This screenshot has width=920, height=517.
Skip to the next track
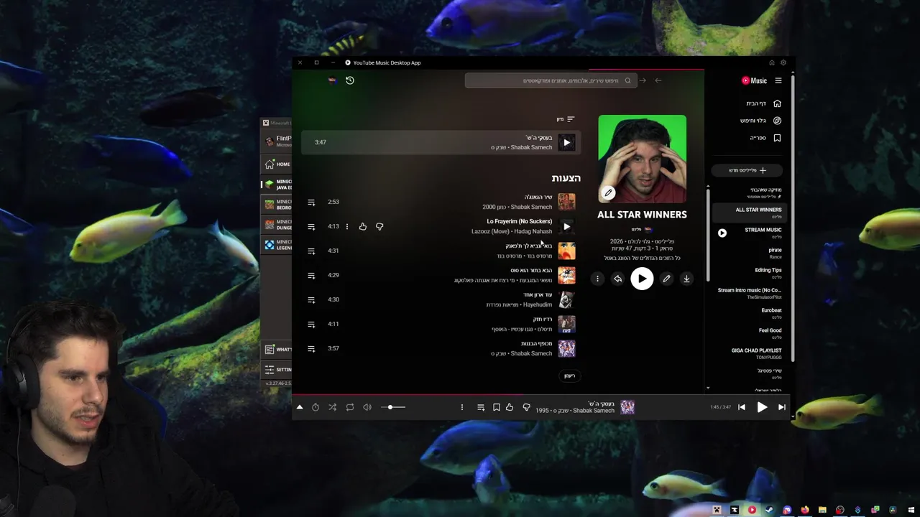point(782,407)
